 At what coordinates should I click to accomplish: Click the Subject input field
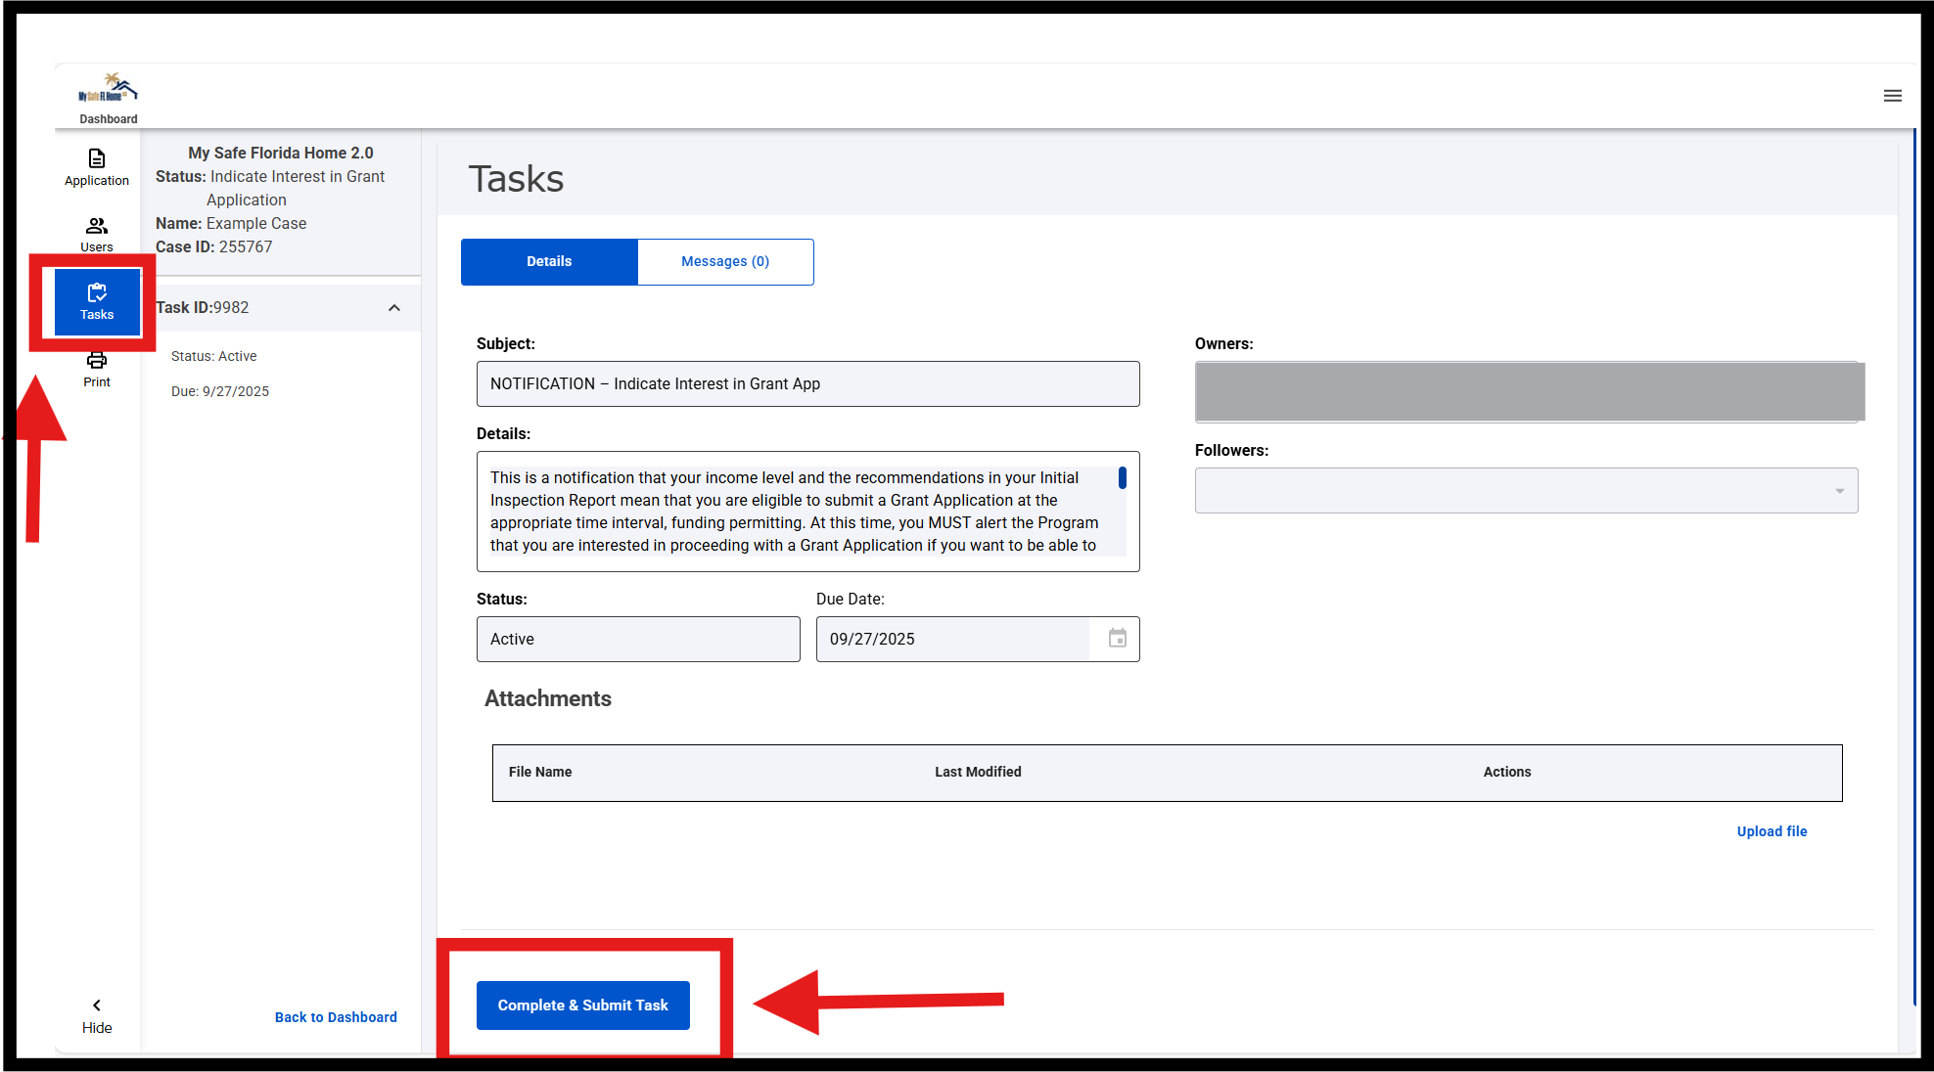click(x=807, y=384)
